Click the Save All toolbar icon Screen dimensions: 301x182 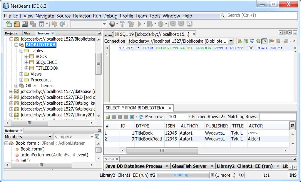(x=33, y=24)
